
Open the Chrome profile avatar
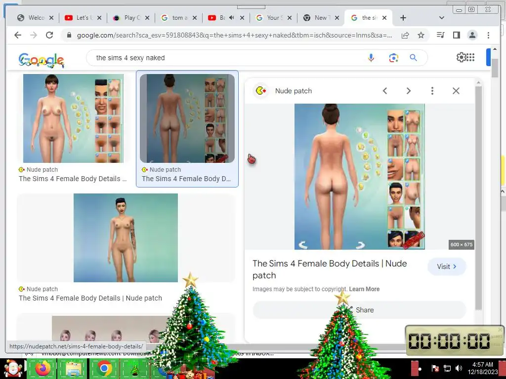(472, 35)
